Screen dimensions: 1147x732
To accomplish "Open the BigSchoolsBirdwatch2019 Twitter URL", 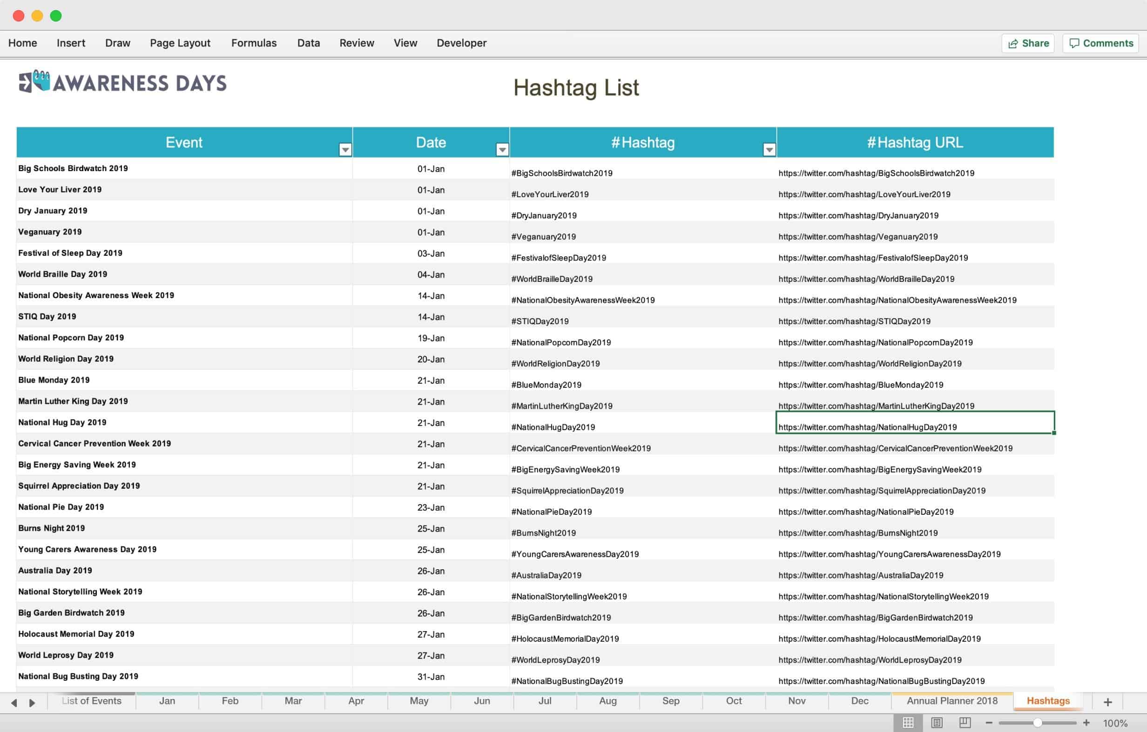I will [877, 173].
